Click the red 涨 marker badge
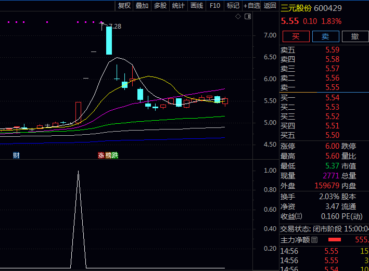This screenshot has width=369, height=271. [x=101, y=155]
